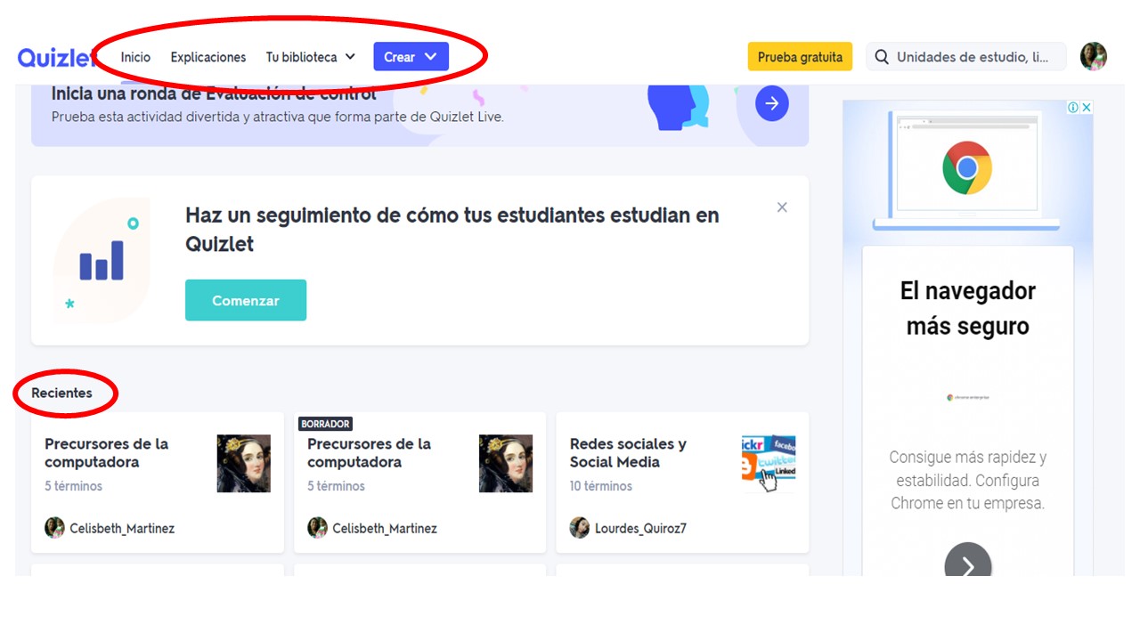Screen dimensions: 1140x641
Task: Open first Precursores de la computadora set
Action: click(158, 482)
